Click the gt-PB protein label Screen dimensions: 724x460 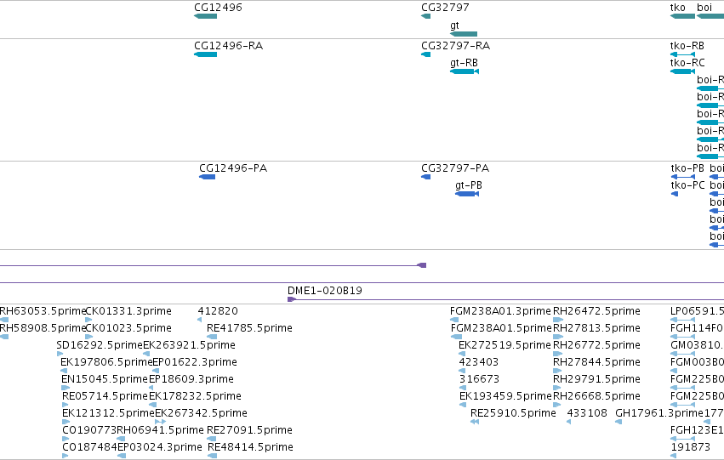click(469, 185)
